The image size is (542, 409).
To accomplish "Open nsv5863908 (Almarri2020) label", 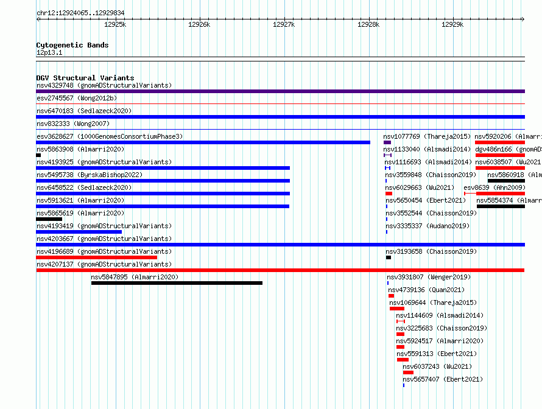I will 80,149.
